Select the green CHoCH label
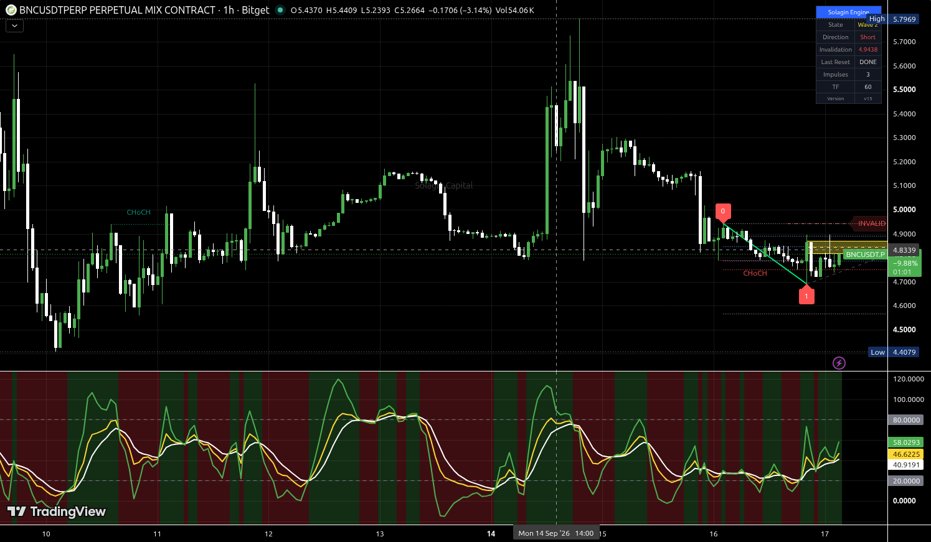 pos(138,212)
